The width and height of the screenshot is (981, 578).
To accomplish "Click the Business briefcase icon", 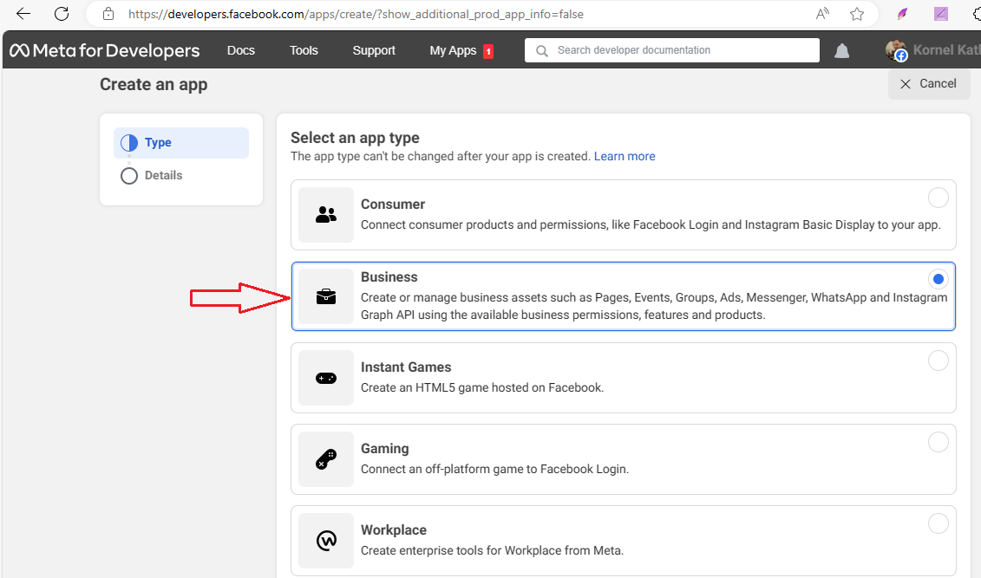I will click(326, 296).
